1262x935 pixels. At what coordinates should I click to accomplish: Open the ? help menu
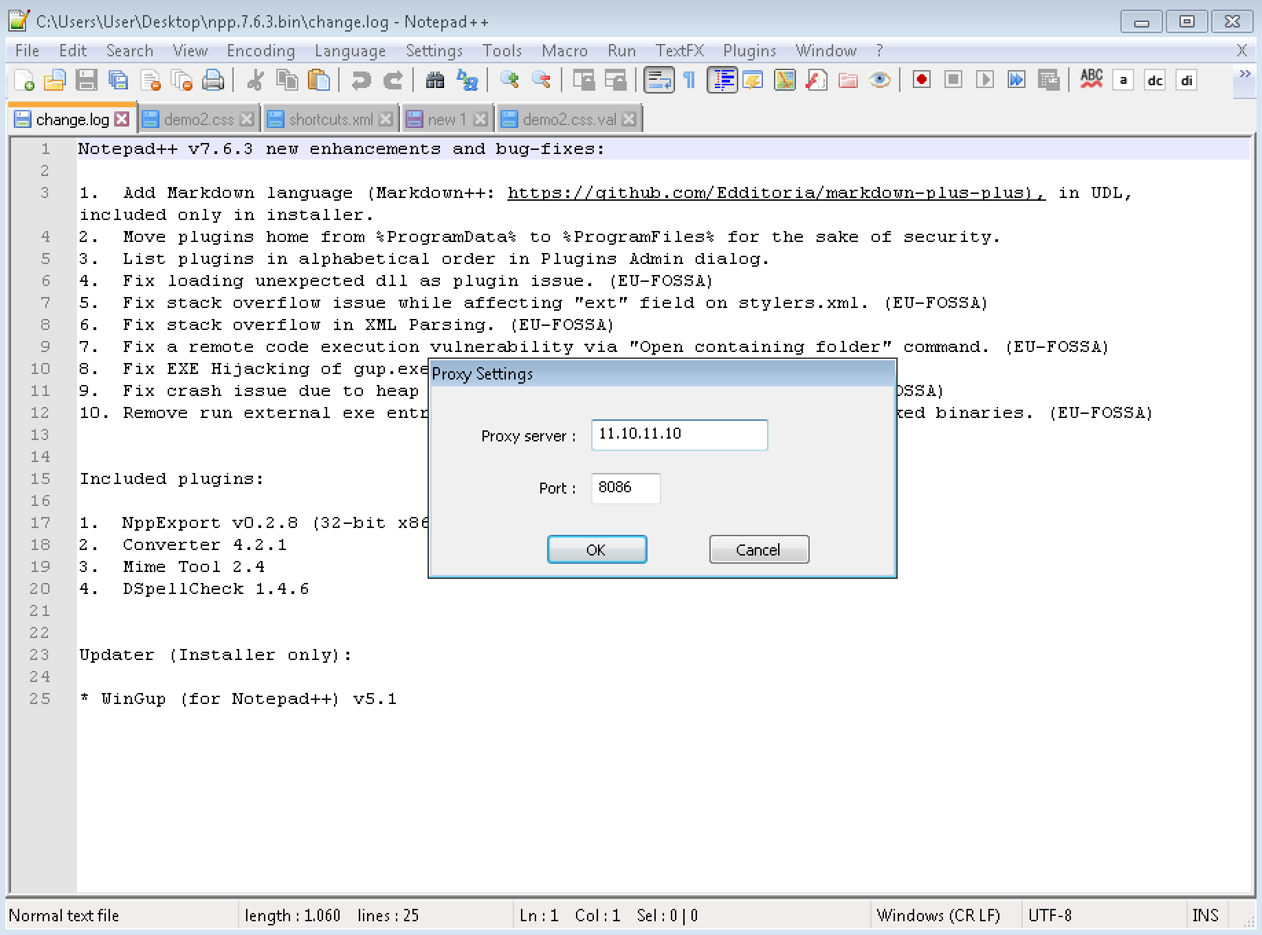click(x=880, y=51)
